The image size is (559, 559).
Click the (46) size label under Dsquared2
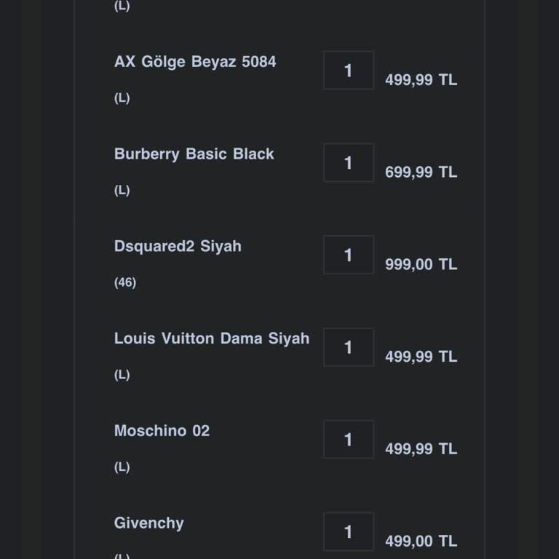point(125,282)
